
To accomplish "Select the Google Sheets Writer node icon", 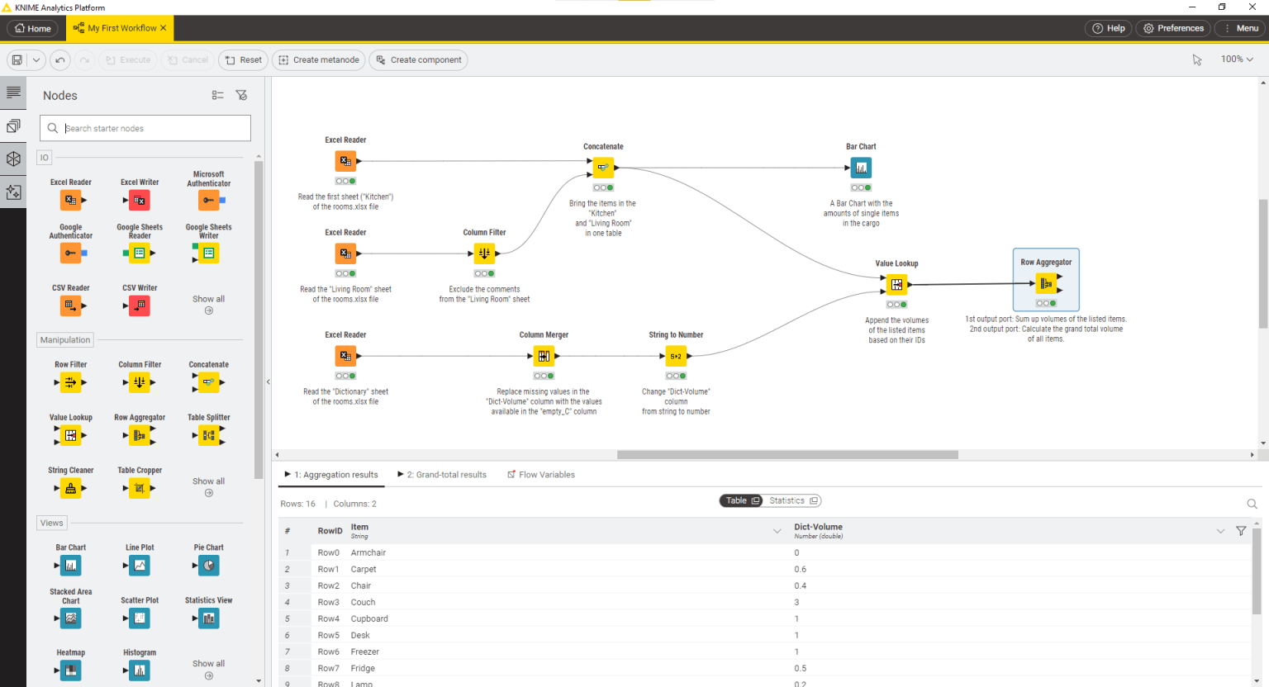I will tap(209, 253).
